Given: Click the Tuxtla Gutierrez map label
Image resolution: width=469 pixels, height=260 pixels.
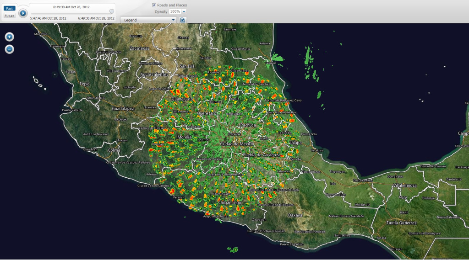Looking at the screenshot, I should 401,223.
